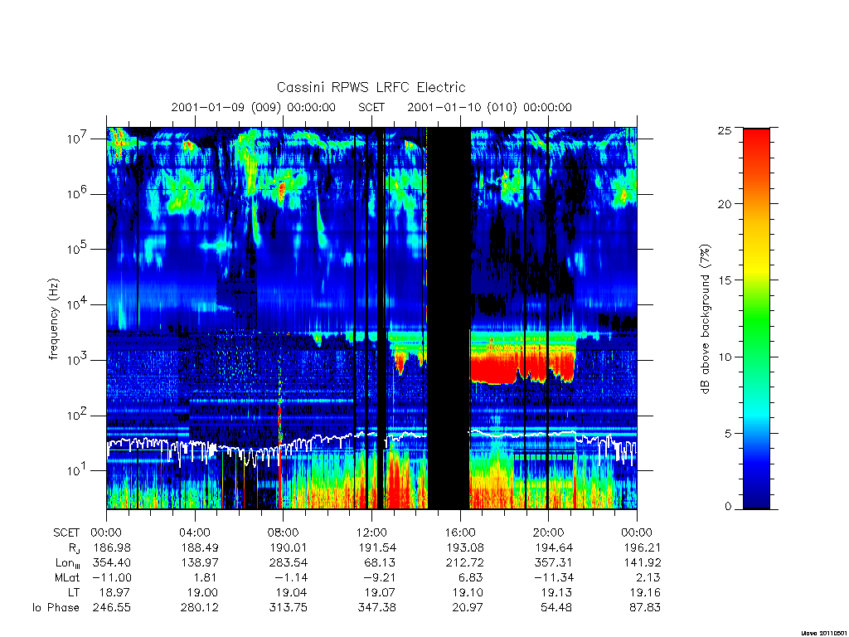Click the Io Phase row label
The image size is (849, 637).
click(56, 608)
